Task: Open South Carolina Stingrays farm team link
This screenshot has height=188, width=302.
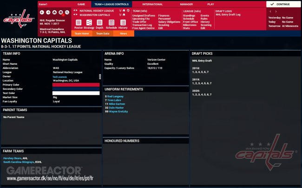Action: click(x=19, y=162)
